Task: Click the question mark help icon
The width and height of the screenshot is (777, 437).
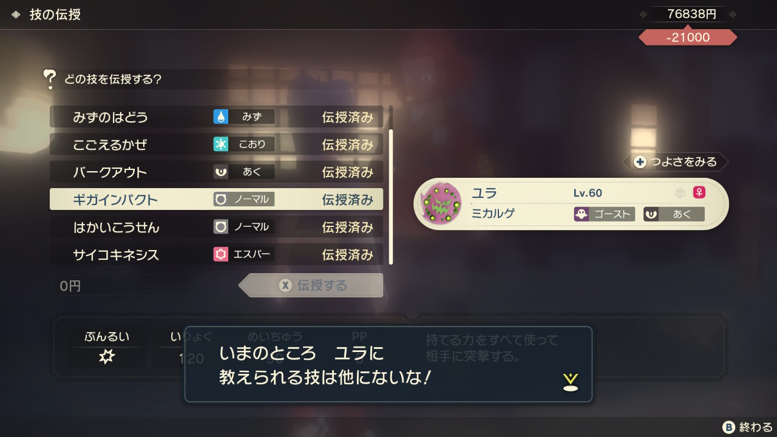Action: (x=50, y=79)
